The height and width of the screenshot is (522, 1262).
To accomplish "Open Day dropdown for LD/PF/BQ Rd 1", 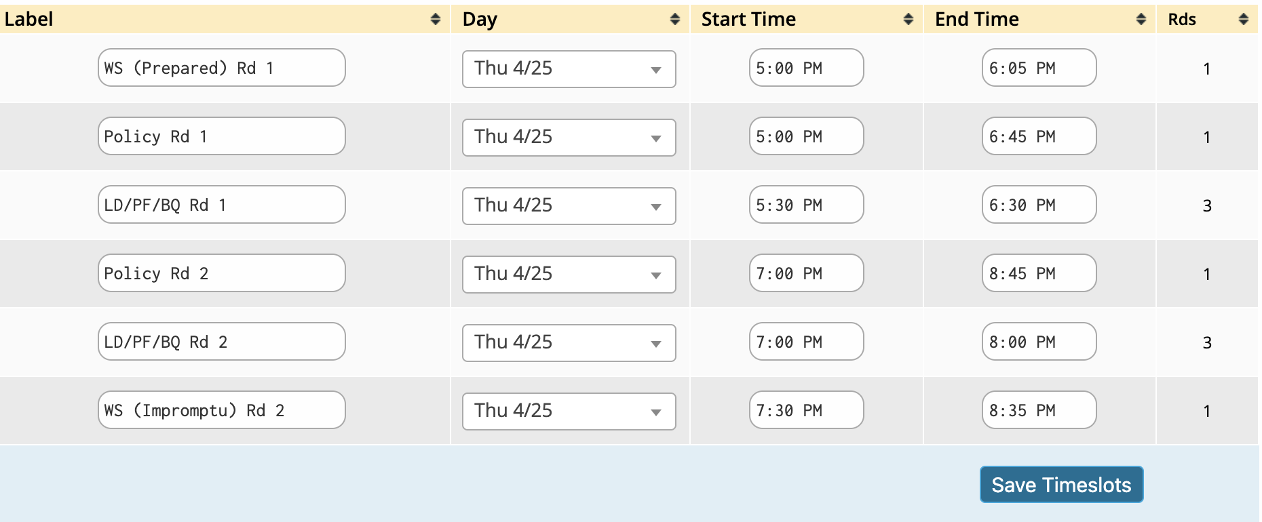I will (569, 206).
